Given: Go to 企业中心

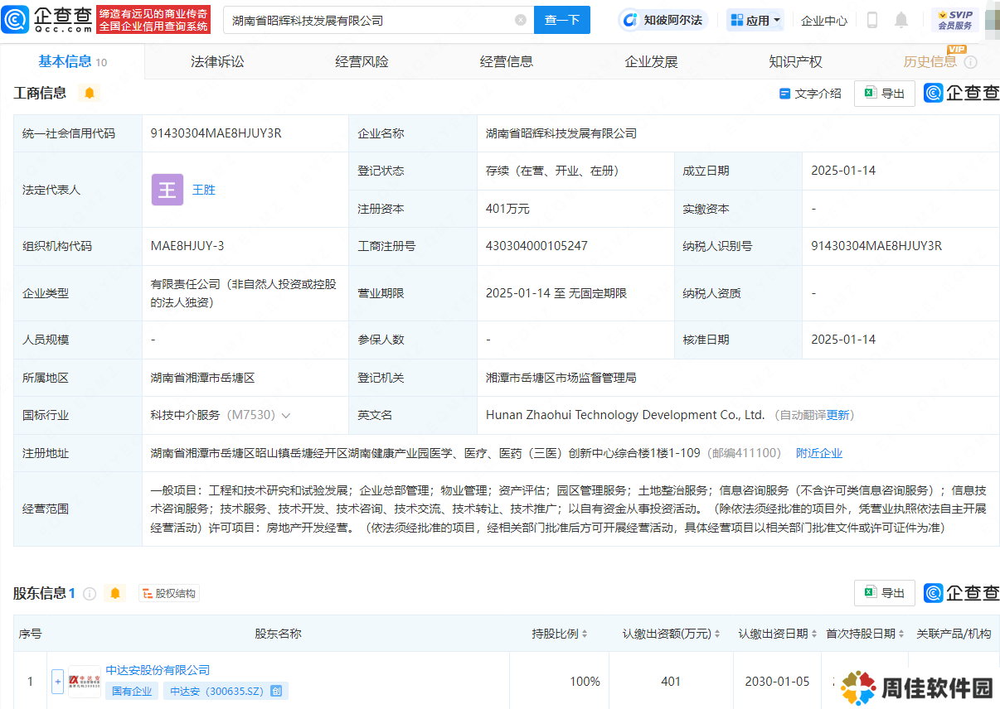Looking at the screenshot, I should pos(824,20).
